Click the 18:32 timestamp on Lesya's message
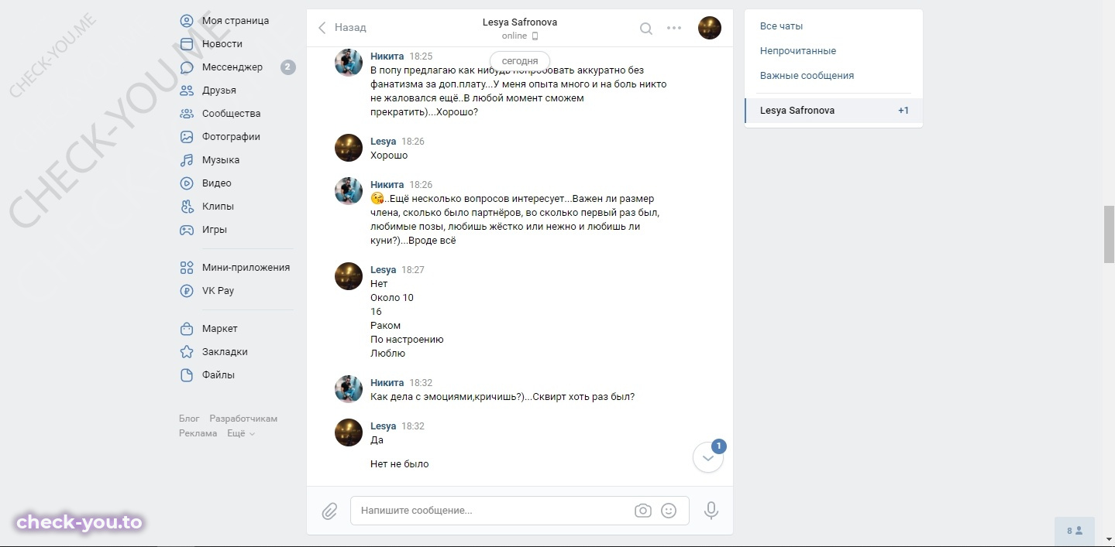 click(x=413, y=426)
